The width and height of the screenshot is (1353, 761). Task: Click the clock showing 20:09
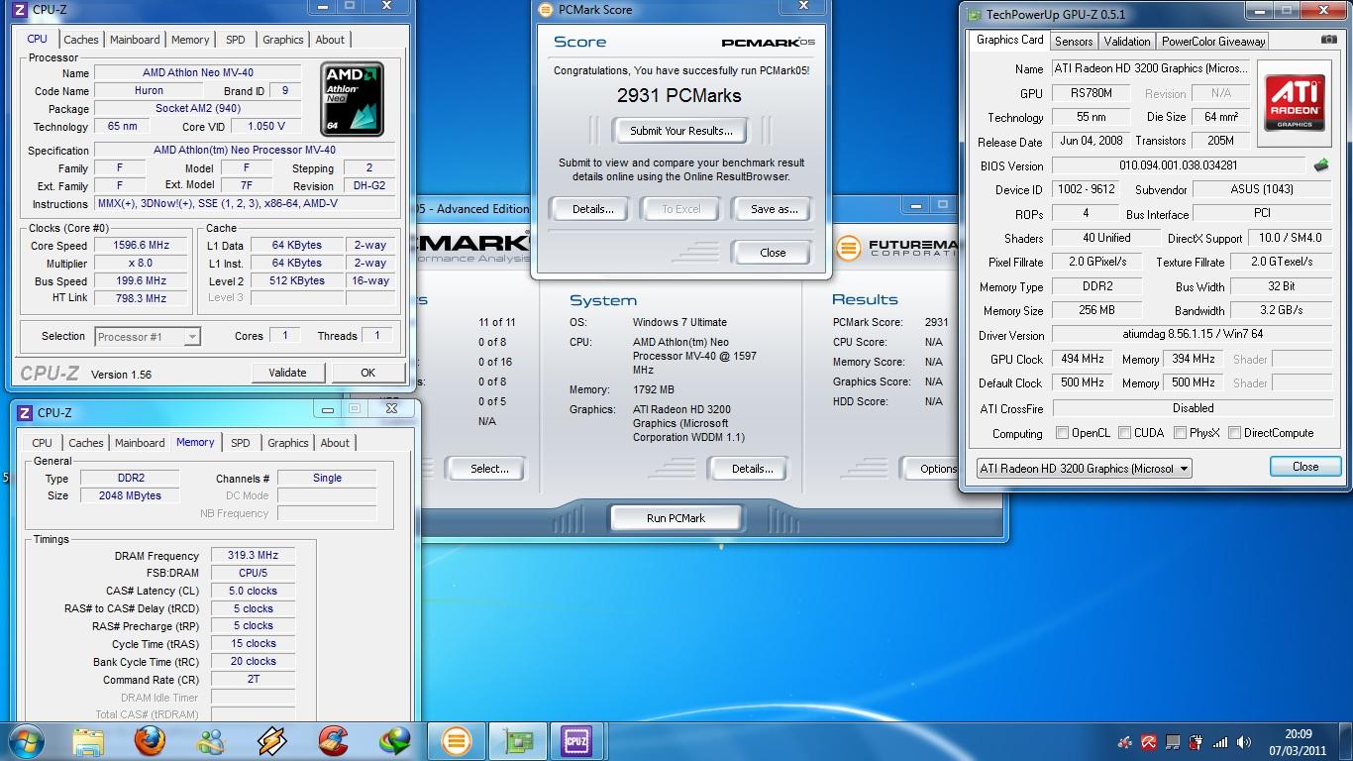click(x=1299, y=734)
